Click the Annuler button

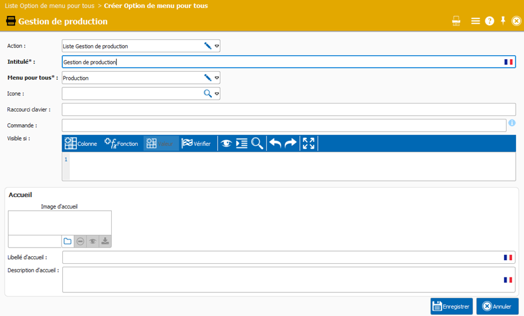pos(497,306)
